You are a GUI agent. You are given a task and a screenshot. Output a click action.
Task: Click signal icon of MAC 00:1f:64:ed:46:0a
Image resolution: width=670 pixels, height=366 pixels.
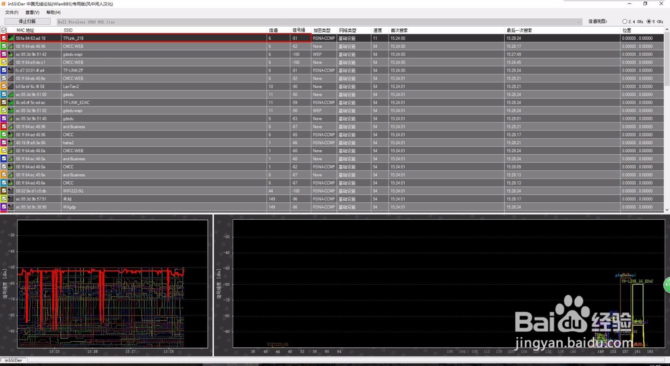coord(11,167)
